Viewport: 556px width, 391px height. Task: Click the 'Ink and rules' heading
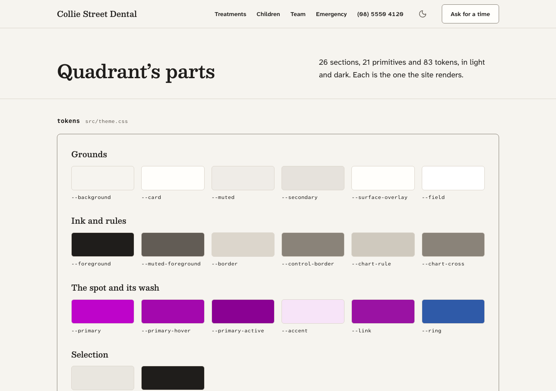coord(99,221)
